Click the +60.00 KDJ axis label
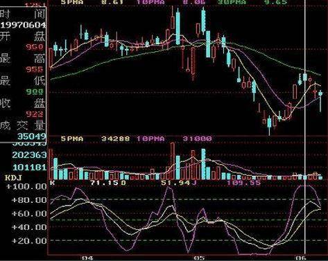 tap(29, 213)
